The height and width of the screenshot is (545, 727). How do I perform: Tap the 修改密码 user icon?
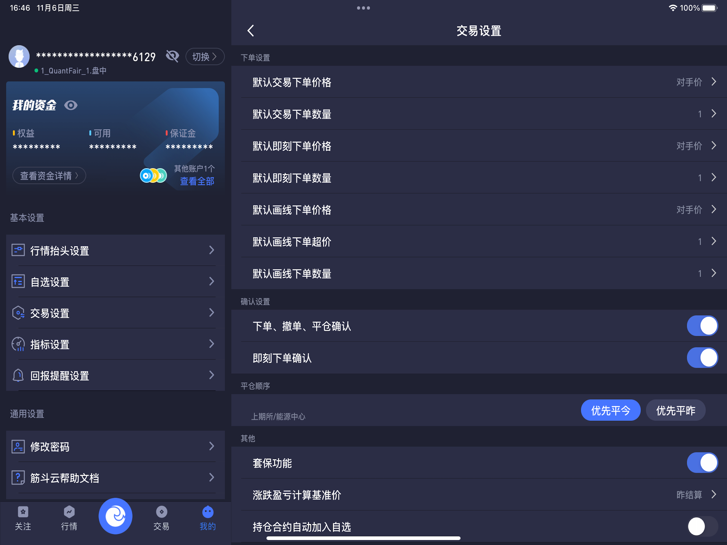point(18,447)
